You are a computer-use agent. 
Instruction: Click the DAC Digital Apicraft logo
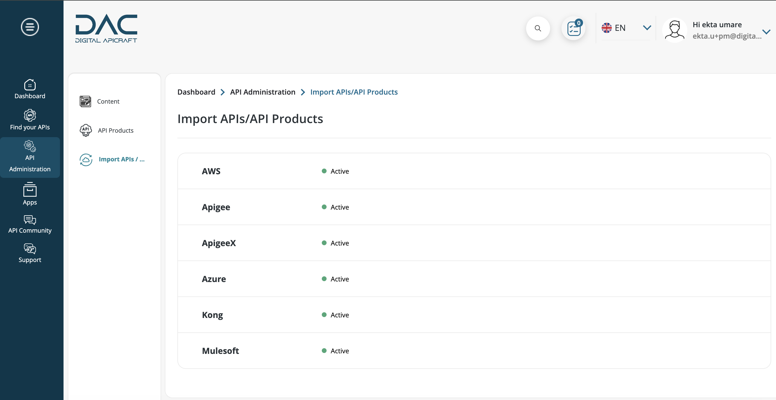(x=106, y=29)
